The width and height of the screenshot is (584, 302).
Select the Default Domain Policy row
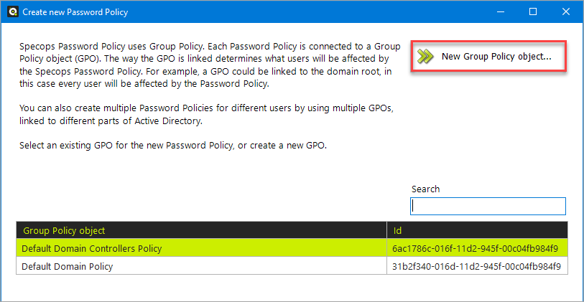coord(292,266)
